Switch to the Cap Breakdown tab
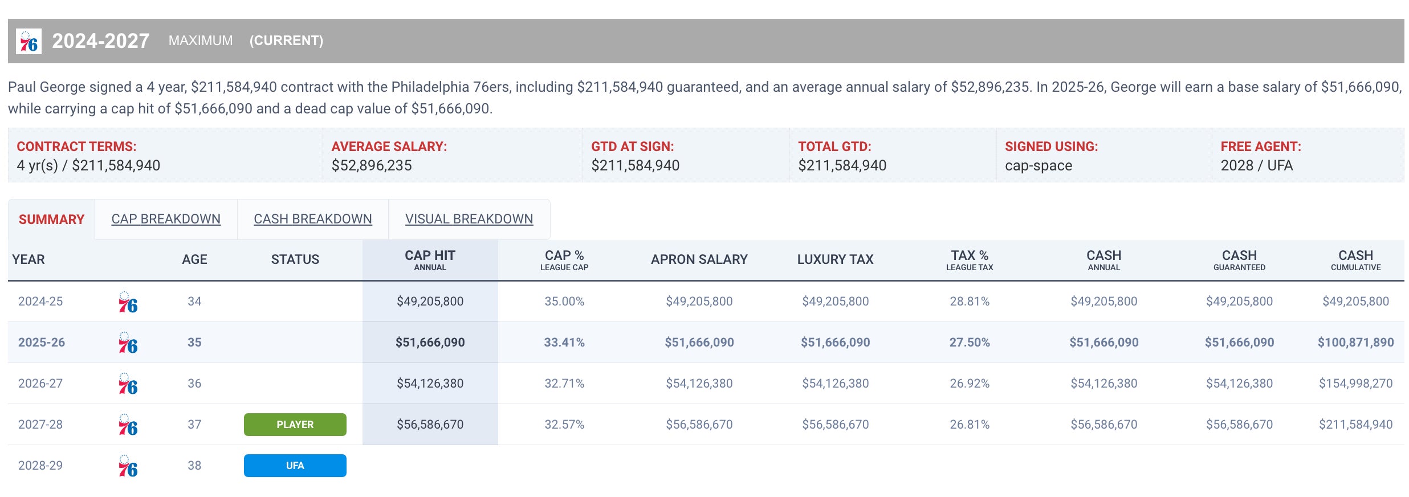This screenshot has width=1409, height=497. click(166, 219)
